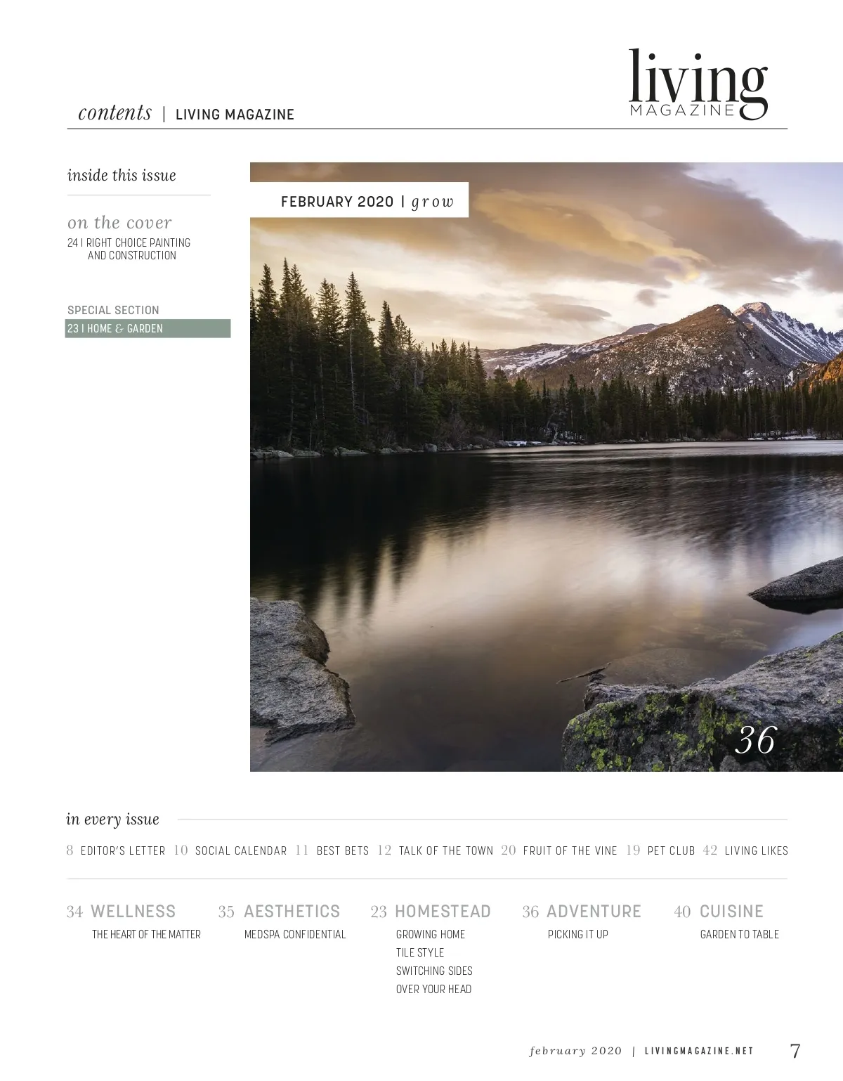
Task: Open the Best Bets entry
Action: point(332,850)
